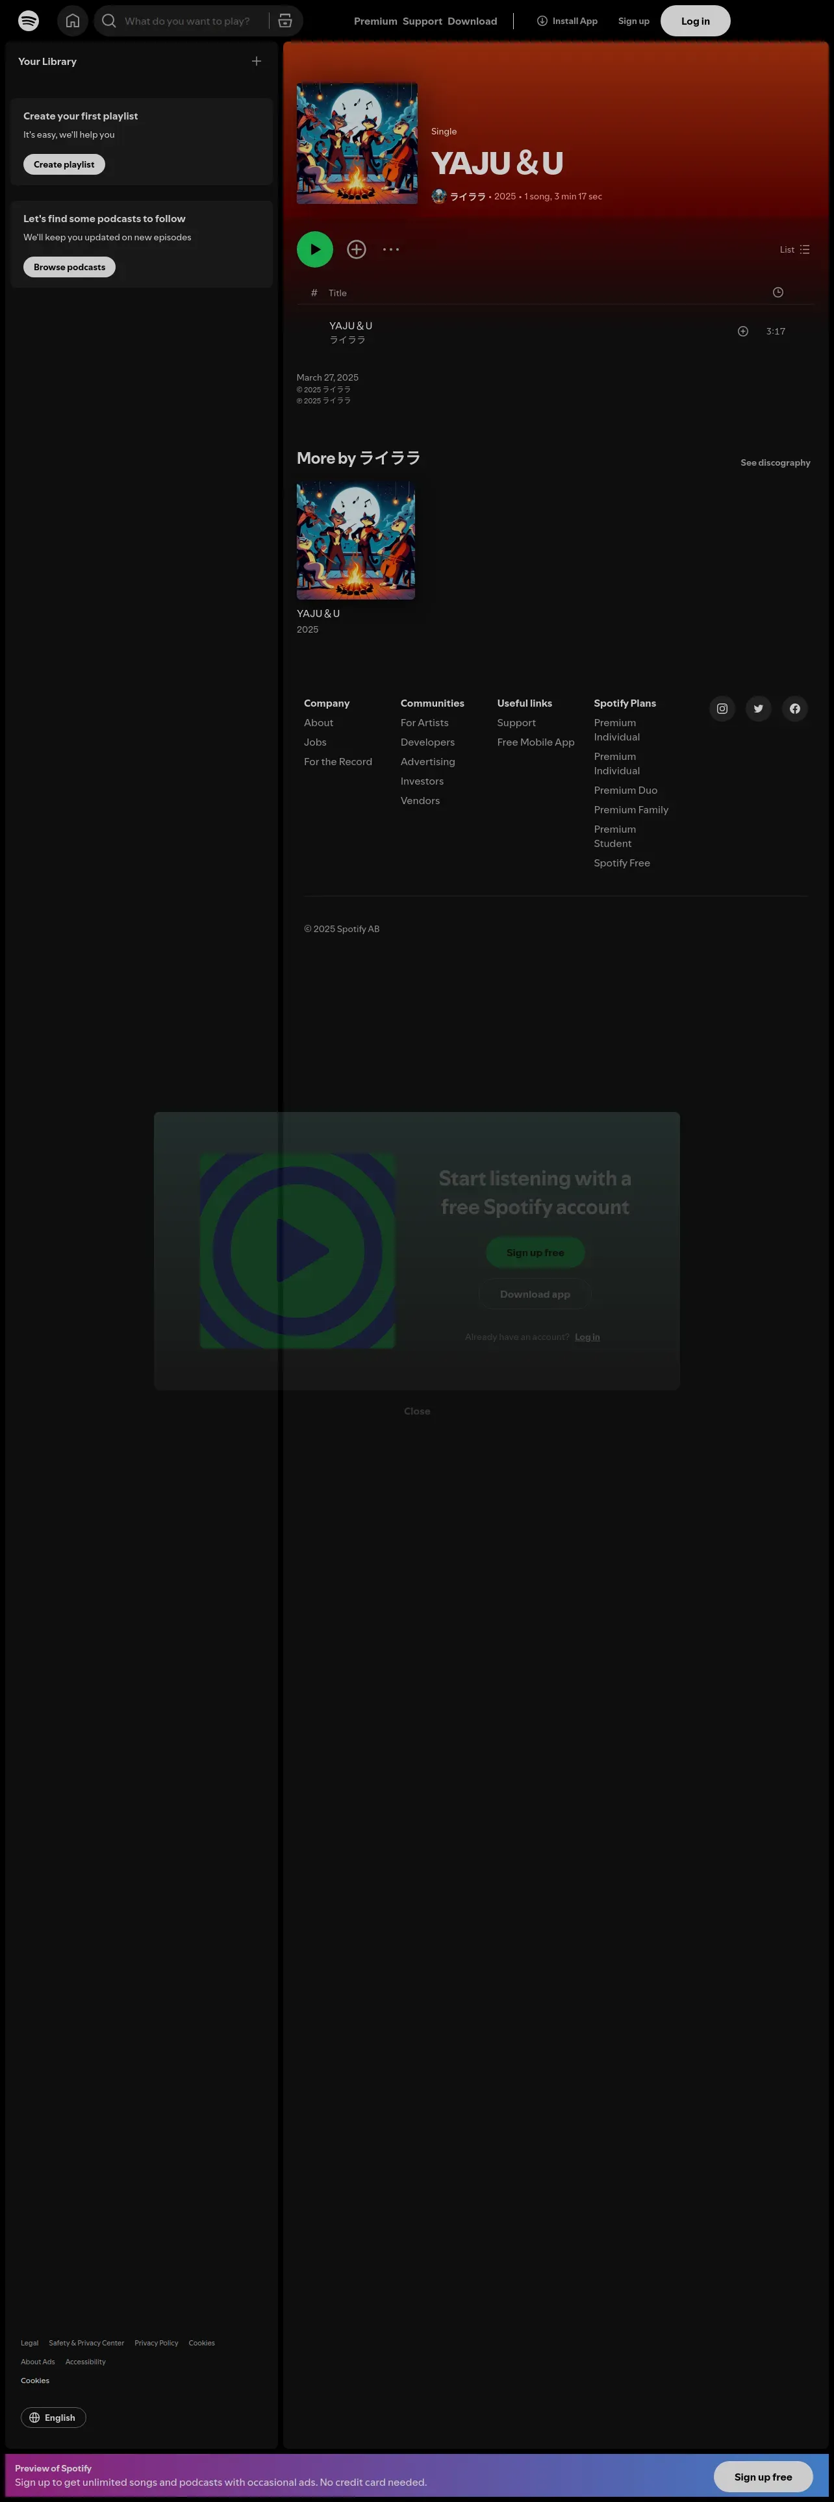Open the ライララ artist link in header
This screenshot has height=2502, width=834.
tap(468, 196)
